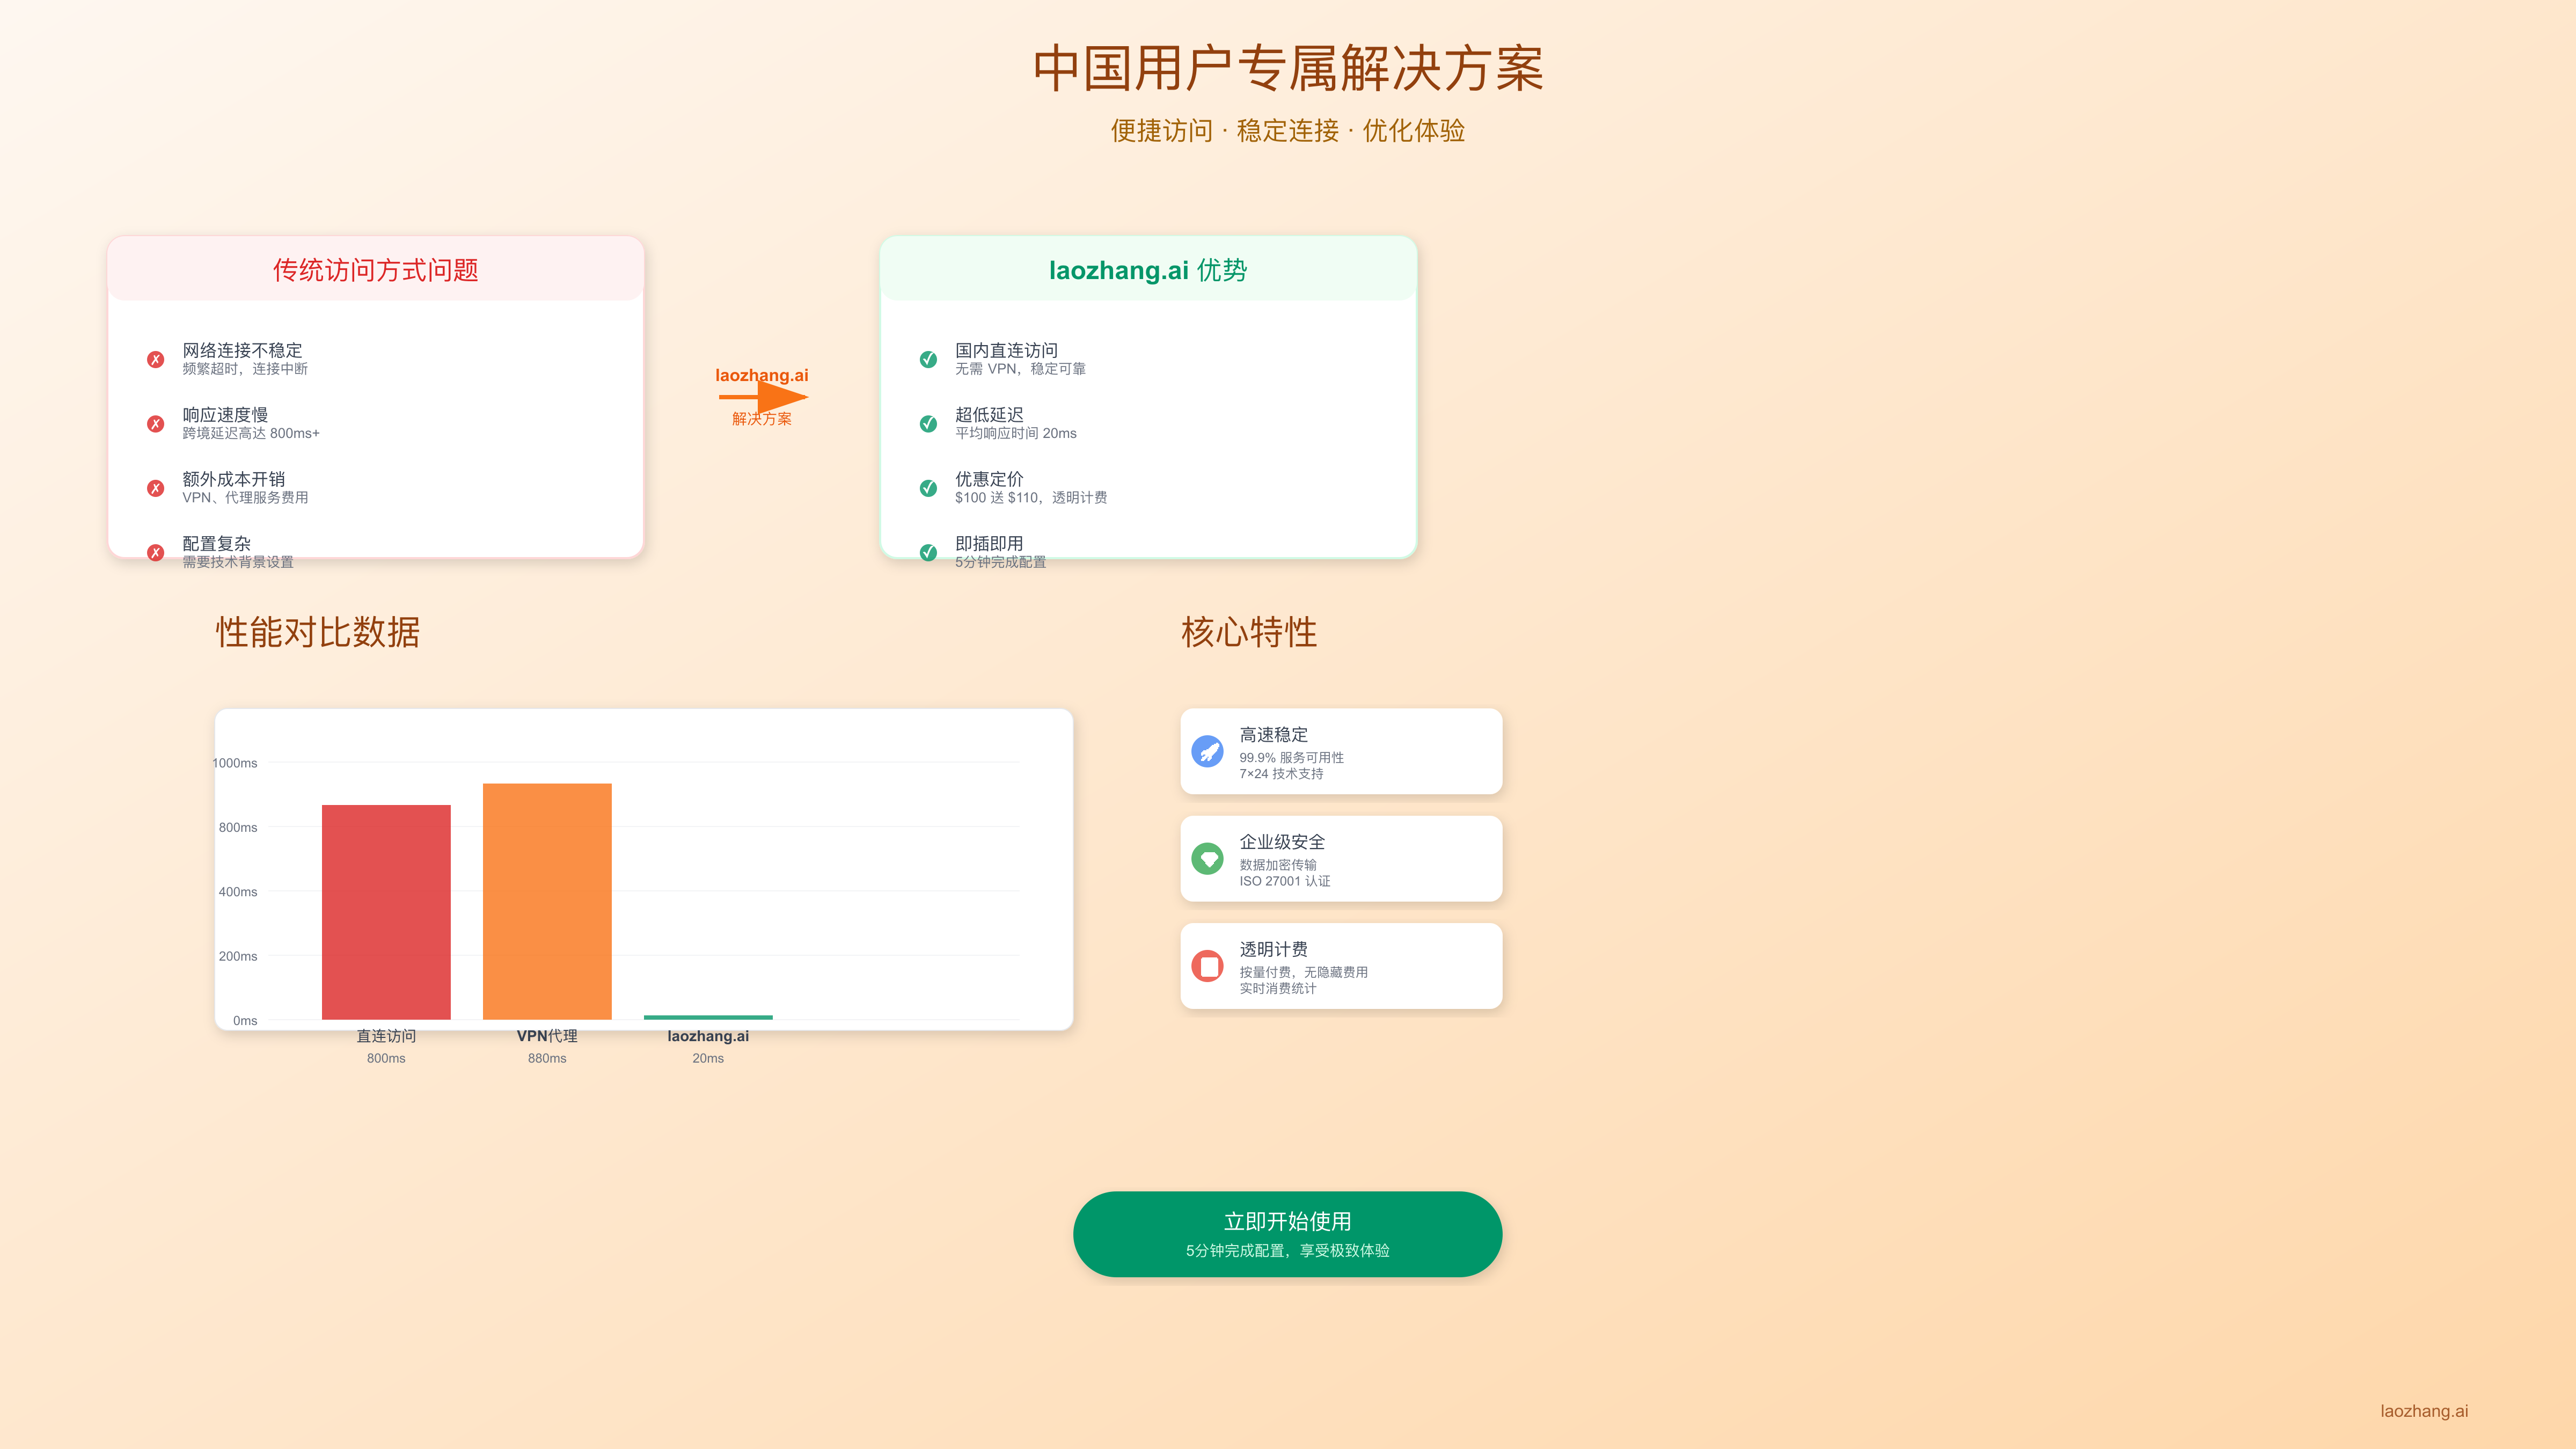The width and height of the screenshot is (2576, 1449).
Task: Click the 1000ms axis label
Action: [235, 763]
